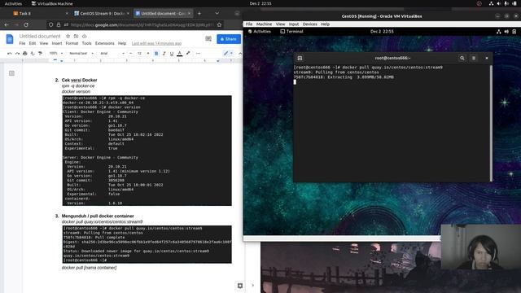Decrease the font size
This screenshot has height=293, width=521.
130,53
